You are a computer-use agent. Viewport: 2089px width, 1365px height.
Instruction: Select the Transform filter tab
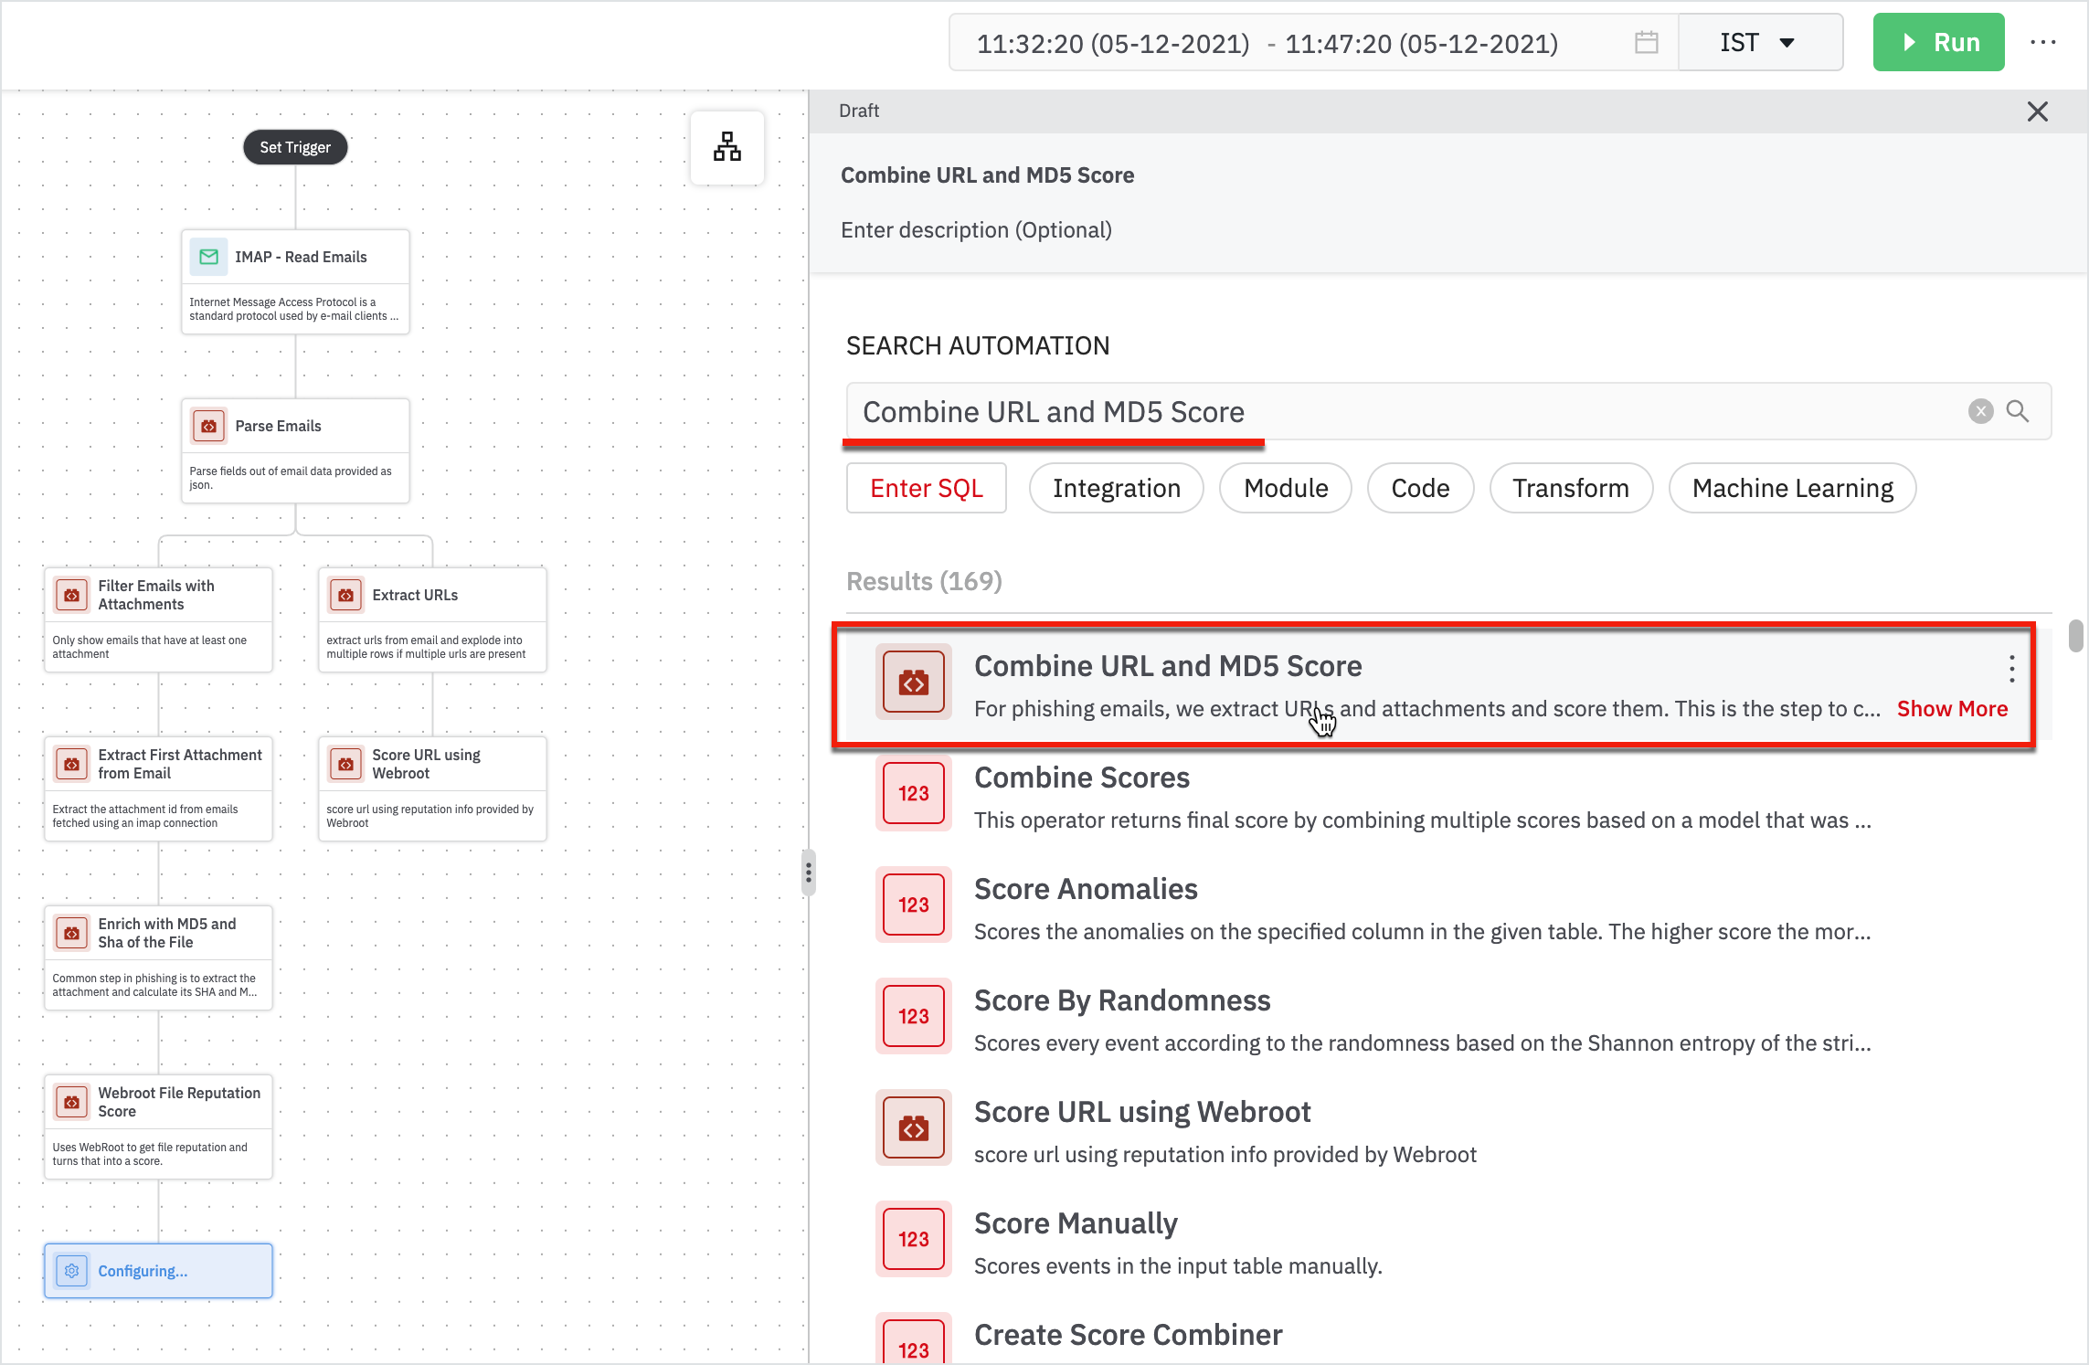click(x=1570, y=488)
